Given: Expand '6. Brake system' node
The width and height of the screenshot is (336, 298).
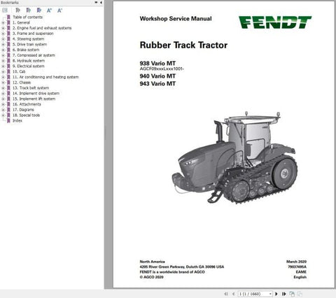Looking at the screenshot, I should 3,50.
